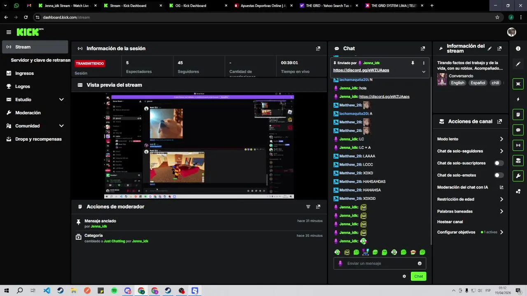Click the Enviar un mensaje chat input
Screen dimensions: 527x296
click(x=380, y=264)
